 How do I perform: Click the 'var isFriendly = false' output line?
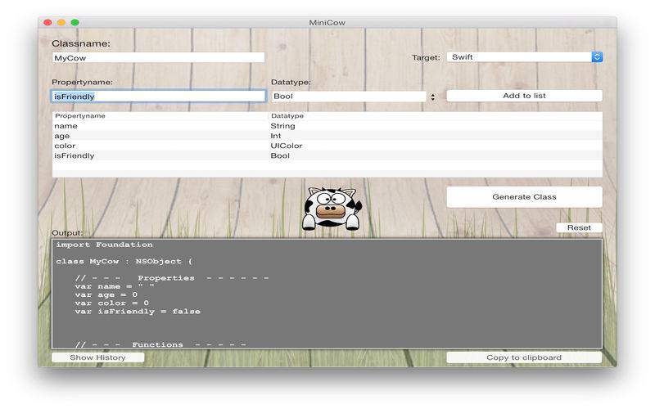point(138,312)
